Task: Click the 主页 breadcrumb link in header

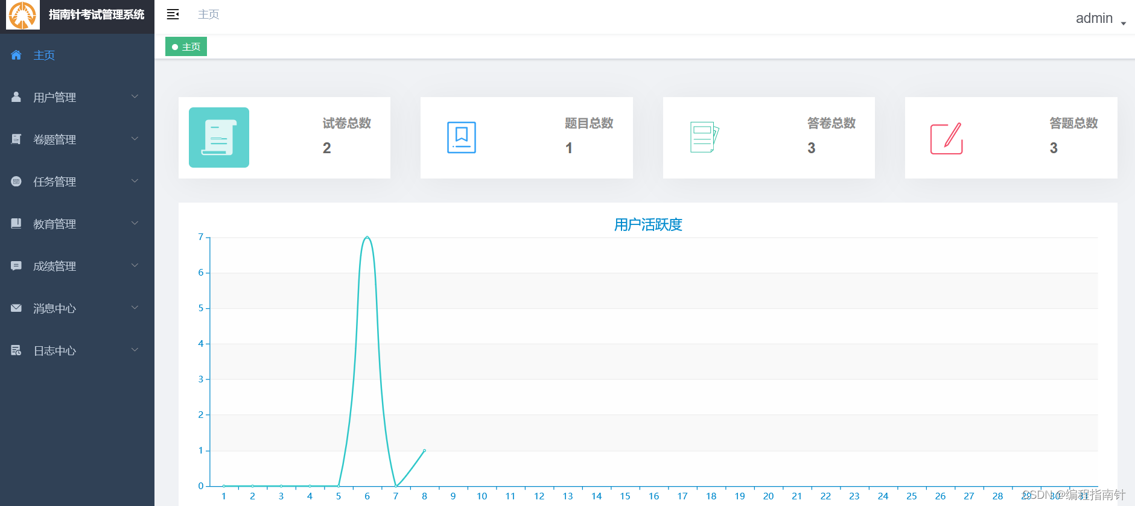Action: [x=208, y=14]
